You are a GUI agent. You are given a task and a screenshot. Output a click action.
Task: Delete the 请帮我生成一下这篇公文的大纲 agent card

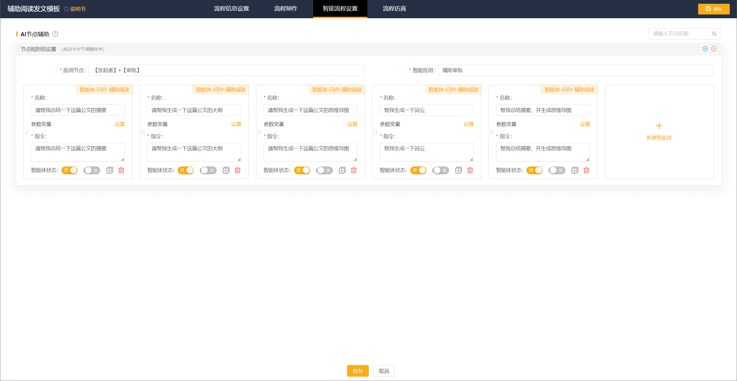[x=238, y=170]
